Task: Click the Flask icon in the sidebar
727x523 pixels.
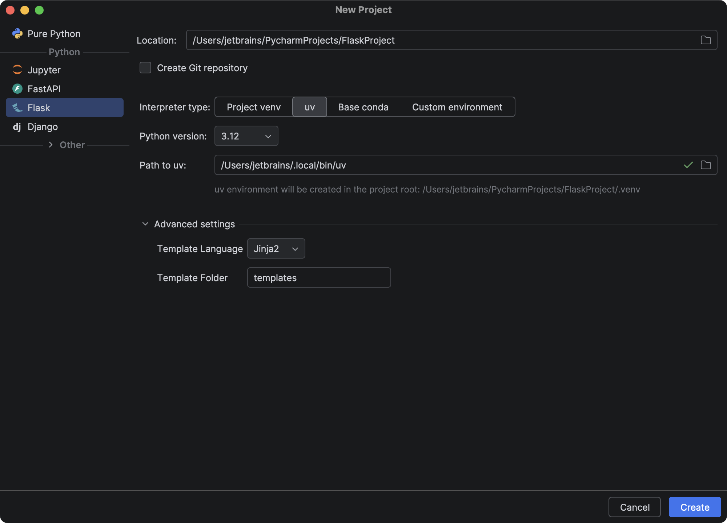Action: click(17, 108)
